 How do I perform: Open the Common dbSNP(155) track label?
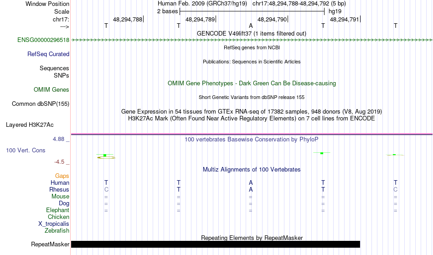tap(40, 104)
